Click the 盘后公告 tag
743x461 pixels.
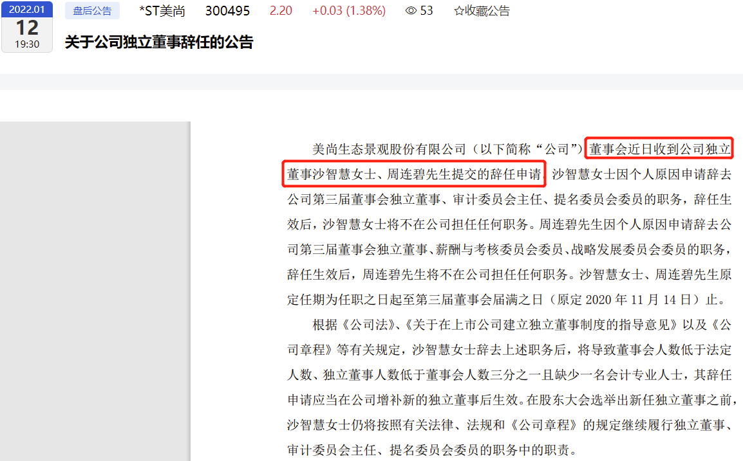(93, 10)
